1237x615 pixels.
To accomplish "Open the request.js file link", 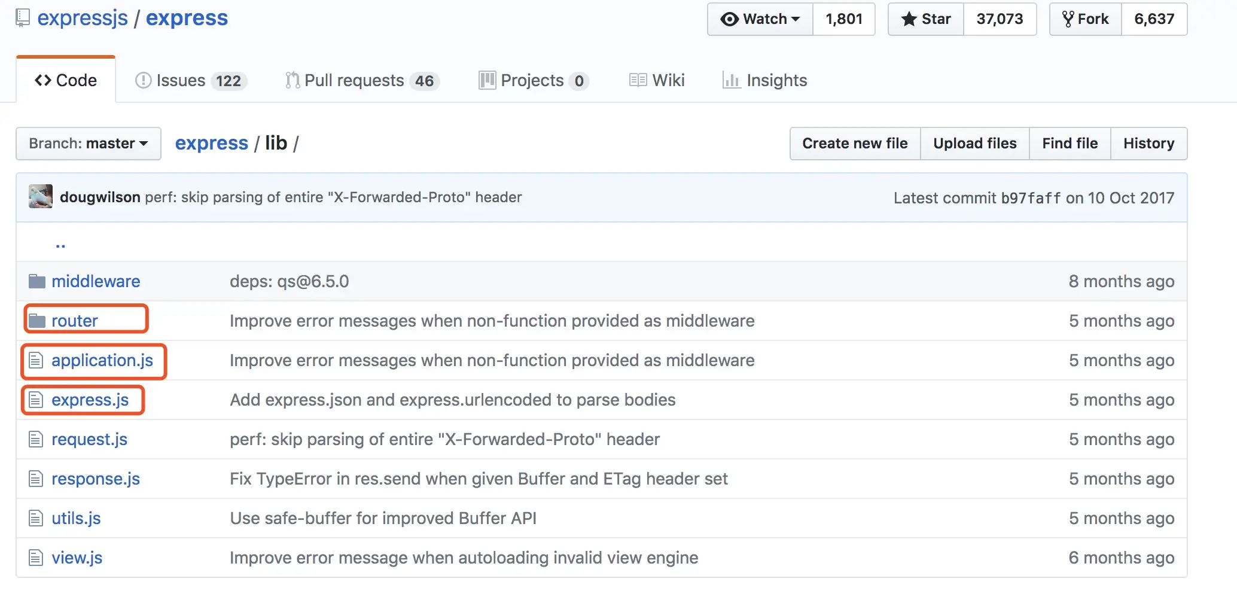I will [89, 439].
